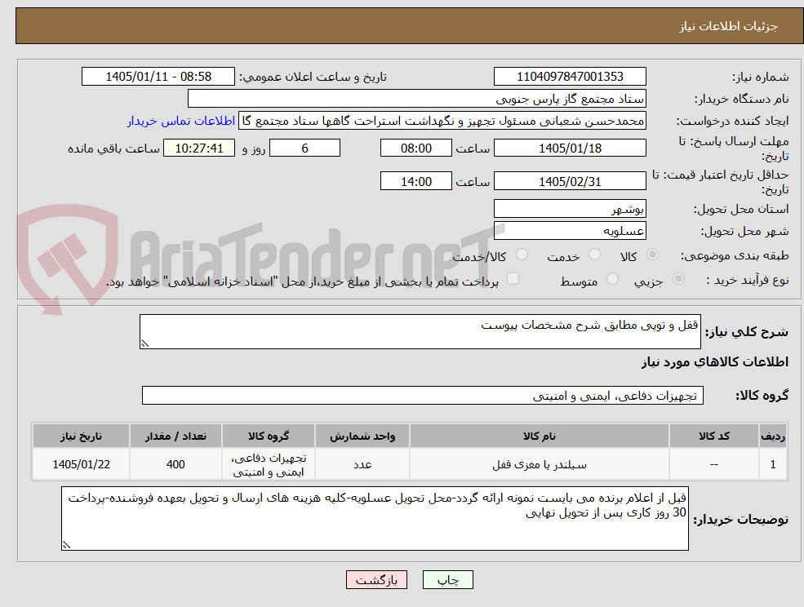Click the شماره نیاز label
Viewport: 804px width, 607px height.
click(x=761, y=77)
